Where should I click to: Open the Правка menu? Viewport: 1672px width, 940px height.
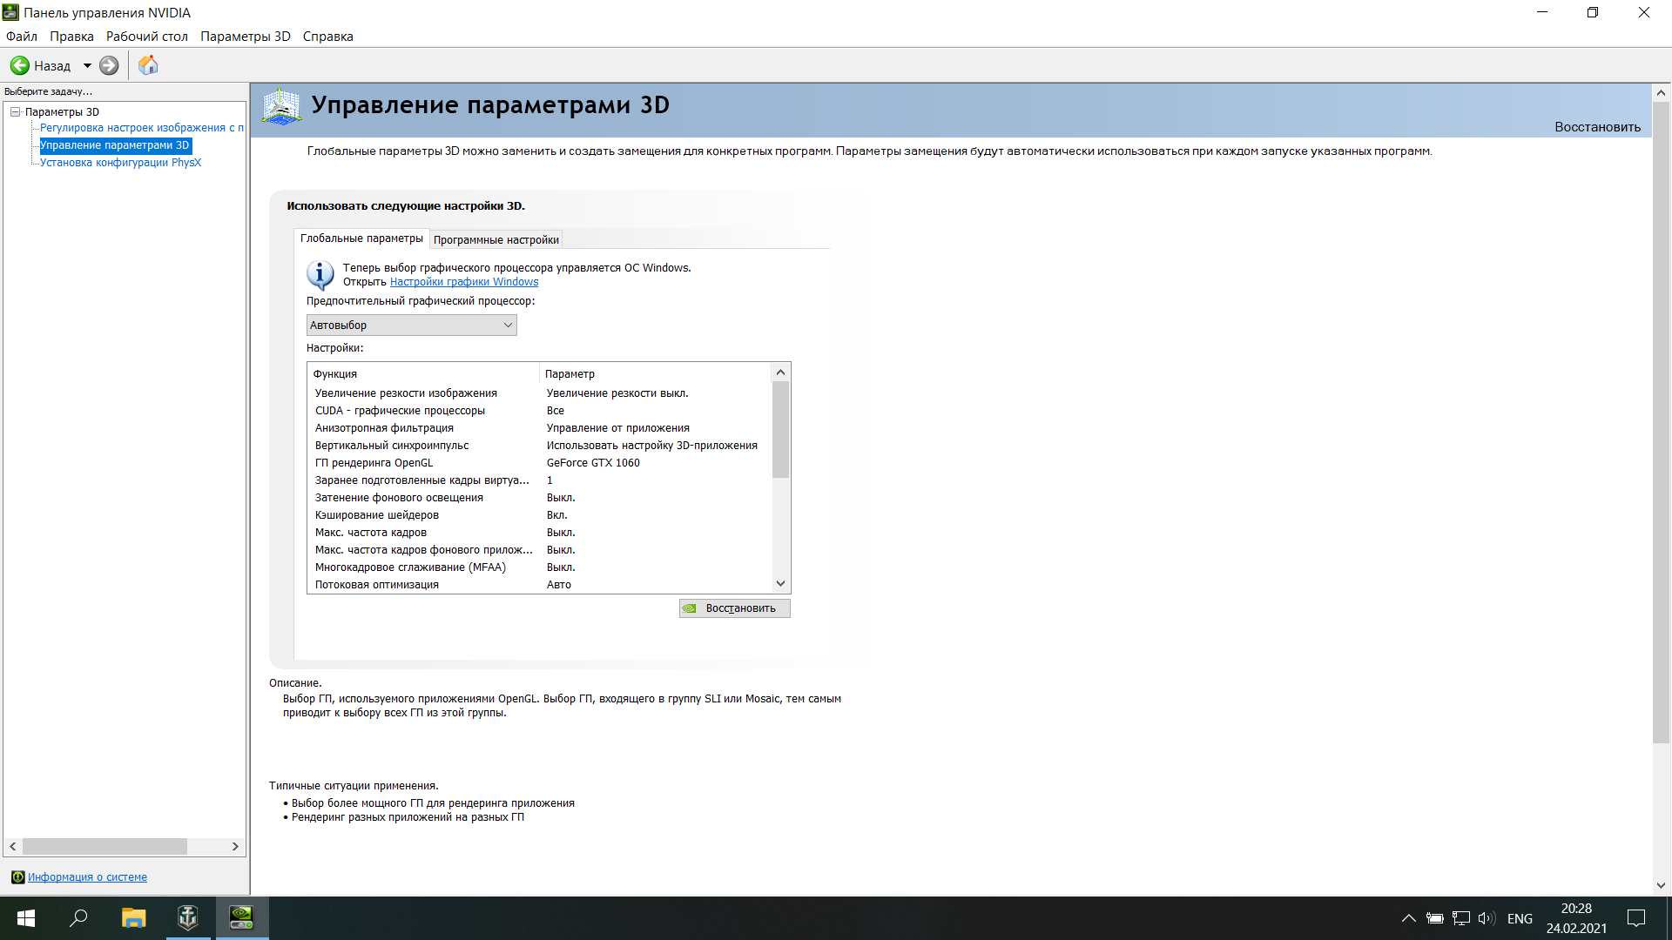pyautogui.click(x=71, y=37)
